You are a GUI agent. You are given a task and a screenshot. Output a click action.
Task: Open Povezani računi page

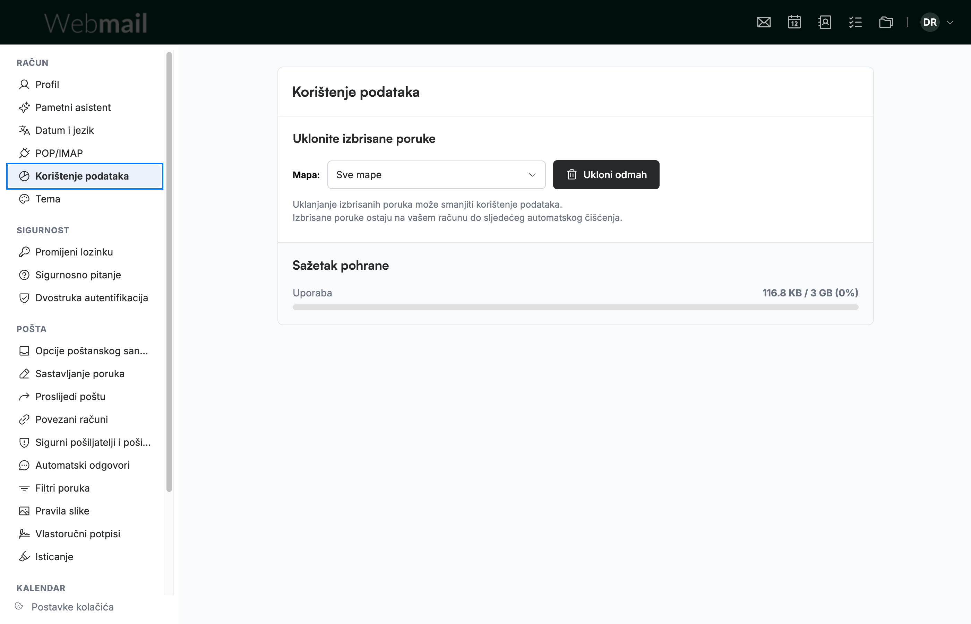pyautogui.click(x=85, y=419)
